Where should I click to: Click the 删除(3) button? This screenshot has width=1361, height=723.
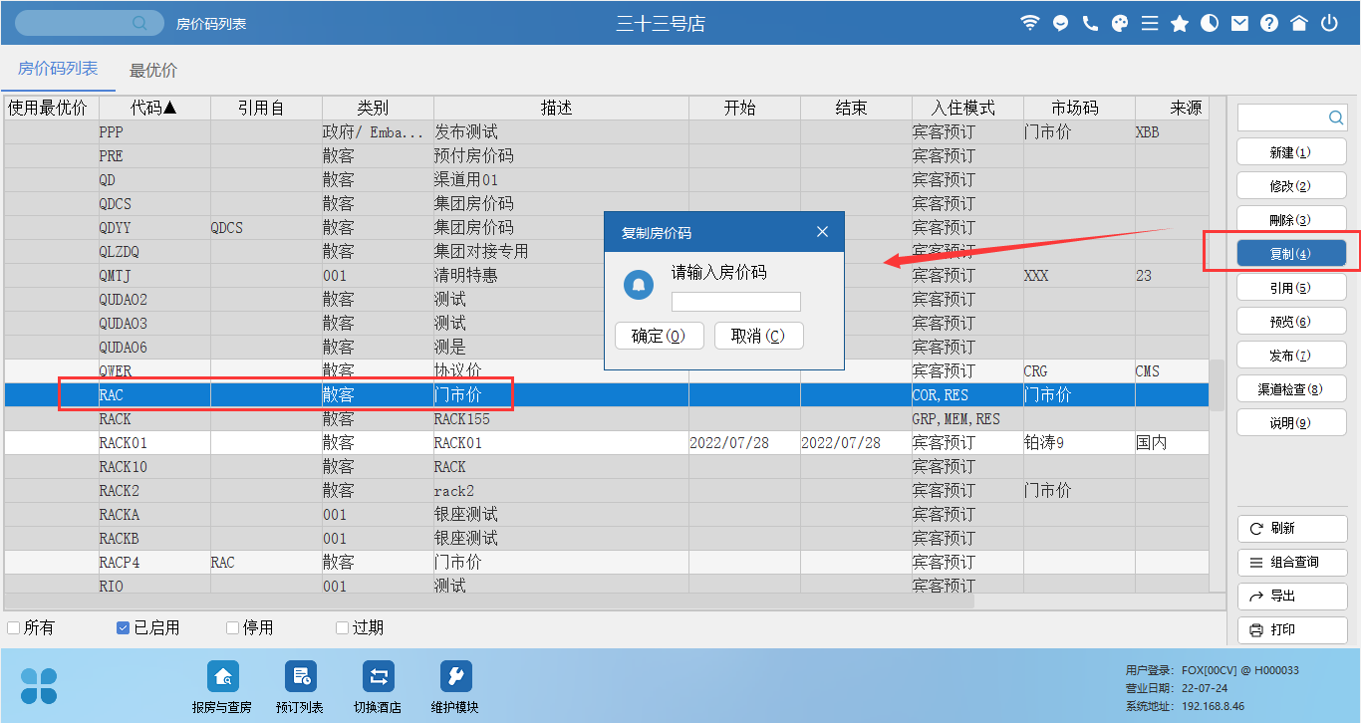coord(1291,220)
